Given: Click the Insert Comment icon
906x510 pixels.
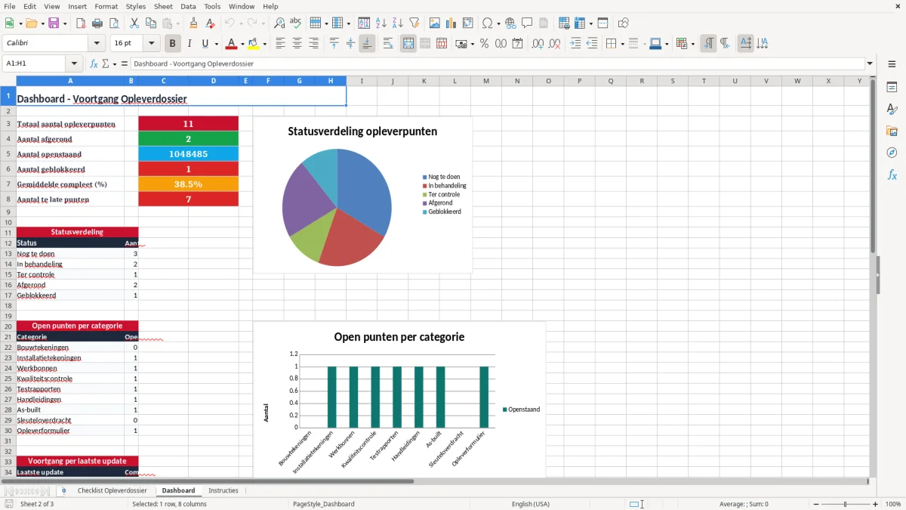Looking at the screenshot, I should pos(527,23).
